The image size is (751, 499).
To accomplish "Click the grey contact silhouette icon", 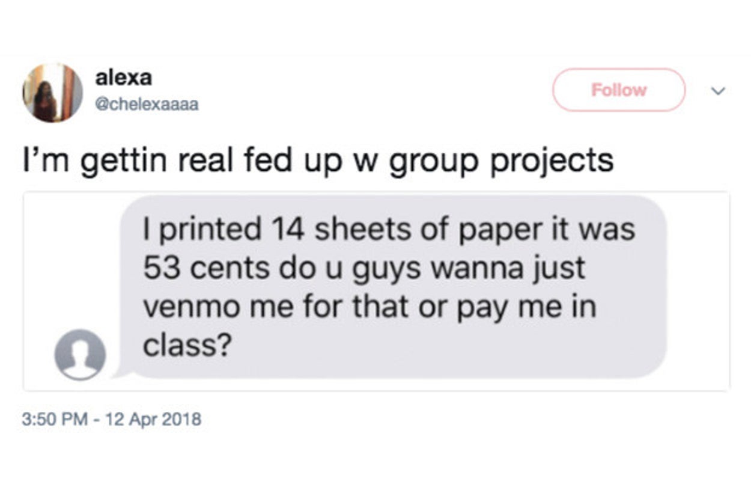I will (x=80, y=354).
